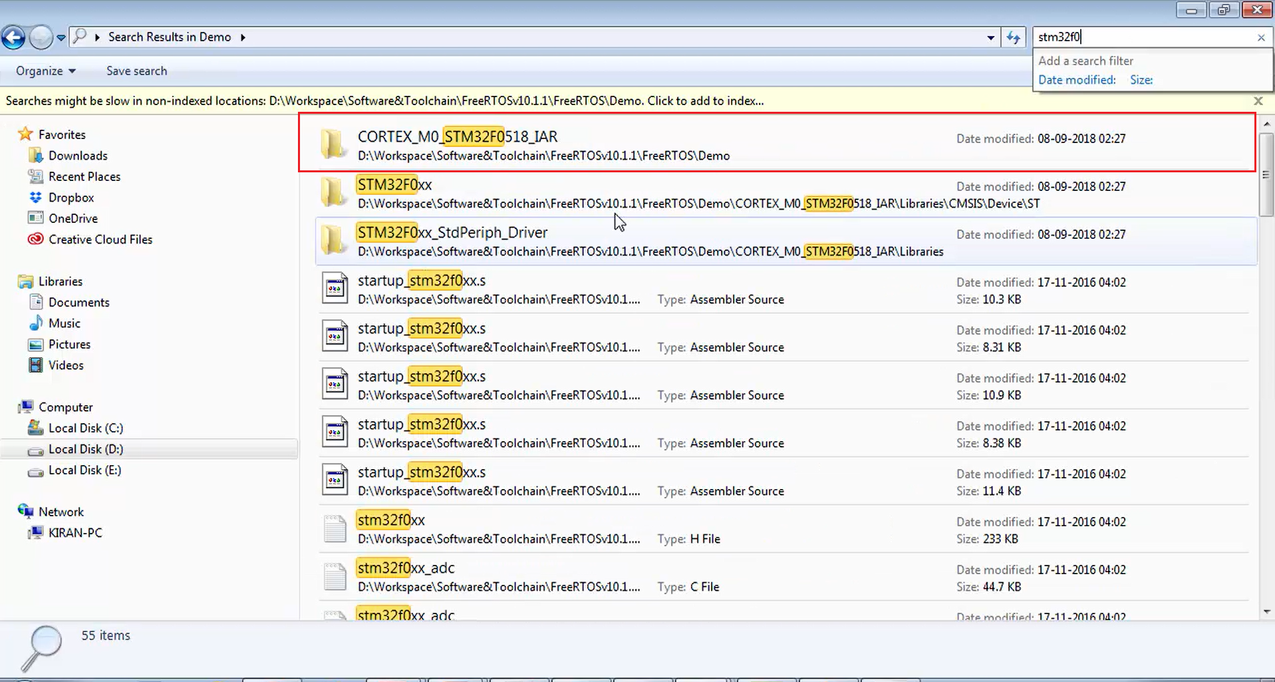
Task: Click the results list vertical scrollbar thumb
Action: (1266, 174)
